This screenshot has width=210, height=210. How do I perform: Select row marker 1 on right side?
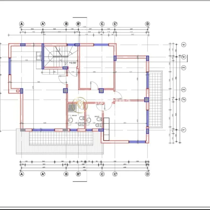click(184, 130)
